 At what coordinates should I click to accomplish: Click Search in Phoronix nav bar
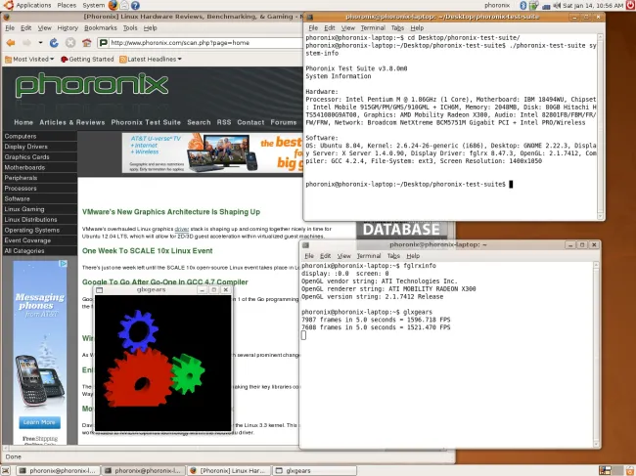point(199,122)
